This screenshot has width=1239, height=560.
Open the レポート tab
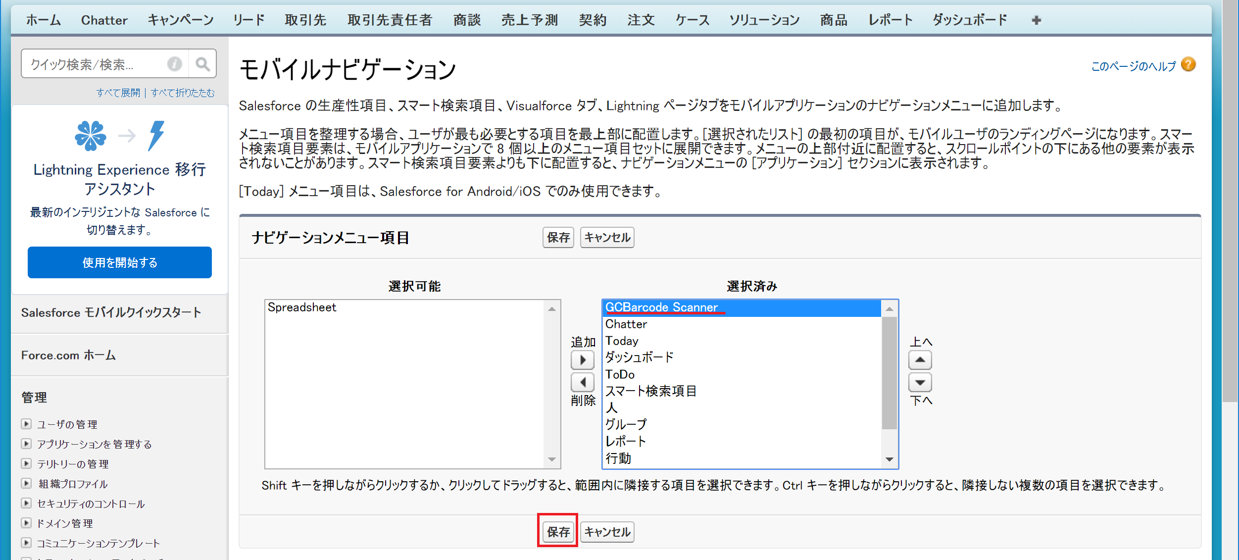pos(890,20)
